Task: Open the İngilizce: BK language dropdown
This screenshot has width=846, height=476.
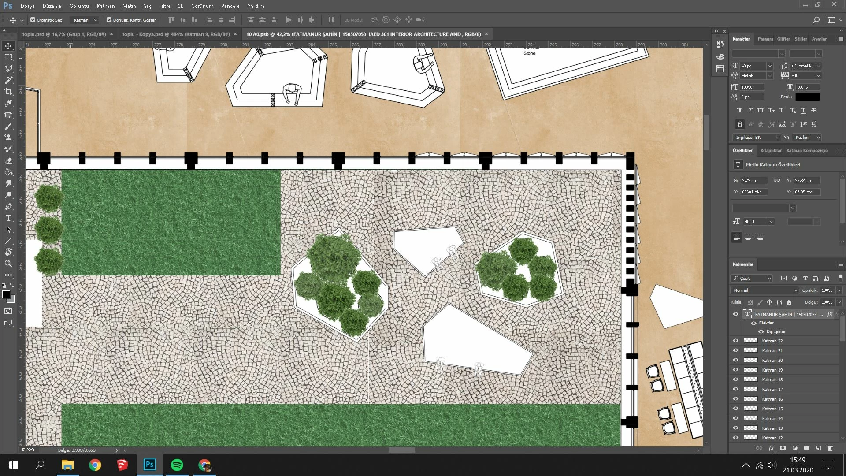Action: [x=756, y=137]
